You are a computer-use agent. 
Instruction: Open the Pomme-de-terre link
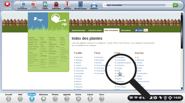pos(143,82)
